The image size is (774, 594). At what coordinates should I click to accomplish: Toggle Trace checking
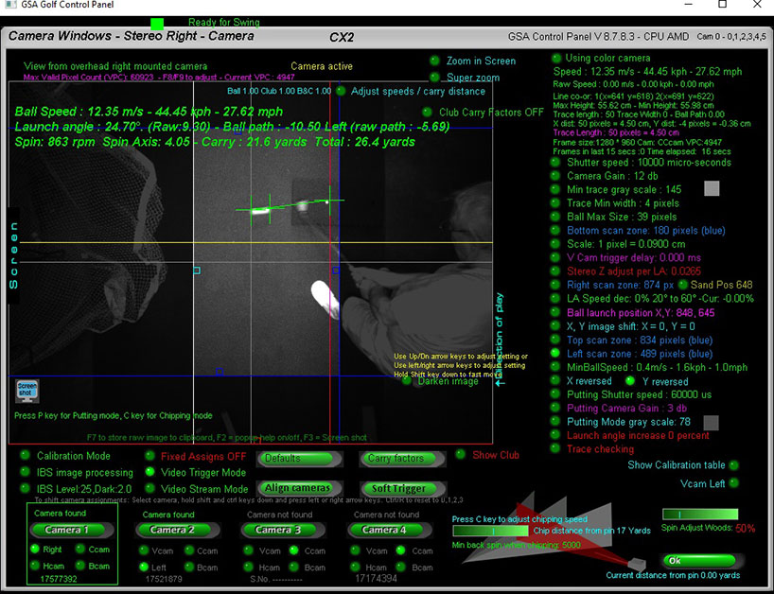555,448
